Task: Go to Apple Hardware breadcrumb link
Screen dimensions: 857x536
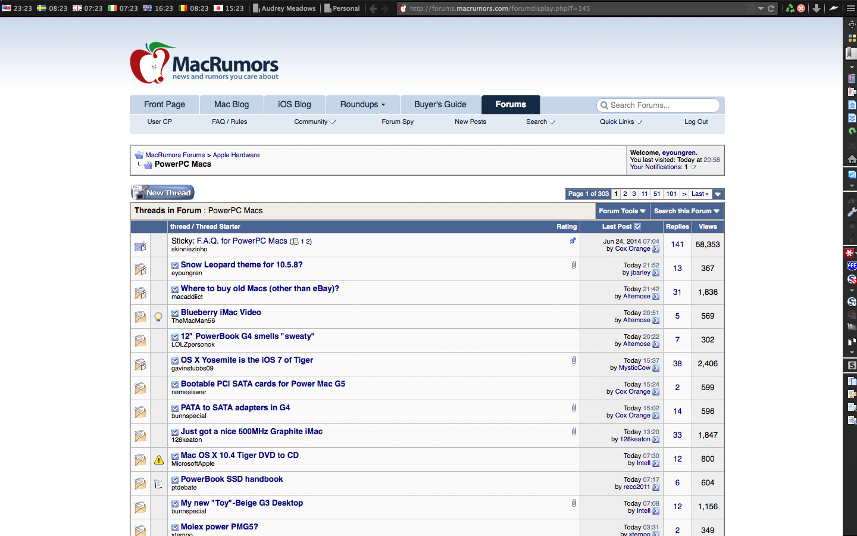Action: pyautogui.click(x=236, y=155)
